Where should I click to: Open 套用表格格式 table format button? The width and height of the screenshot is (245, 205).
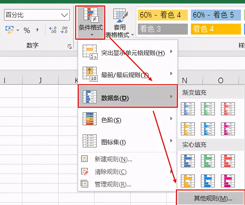coord(119,24)
